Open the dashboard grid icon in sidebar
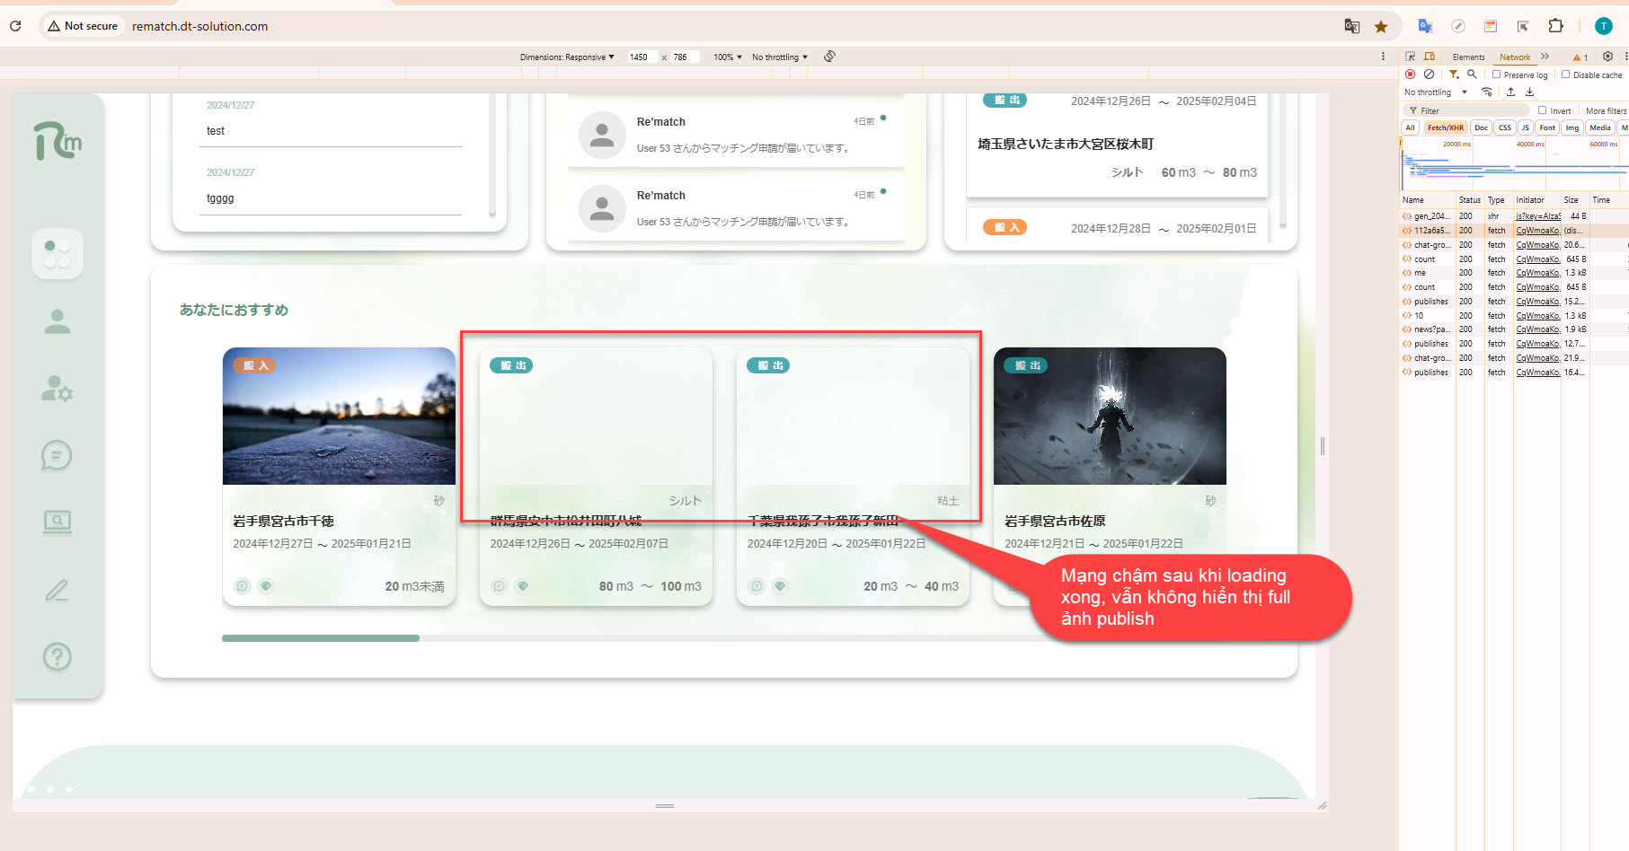This screenshot has width=1629, height=851. [x=58, y=254]
